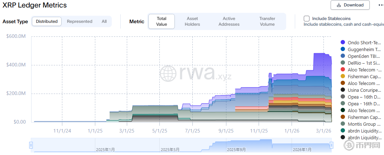384x155 pixels.
Task: Switch asset type to Represented
Action: (x=80, y=21)
